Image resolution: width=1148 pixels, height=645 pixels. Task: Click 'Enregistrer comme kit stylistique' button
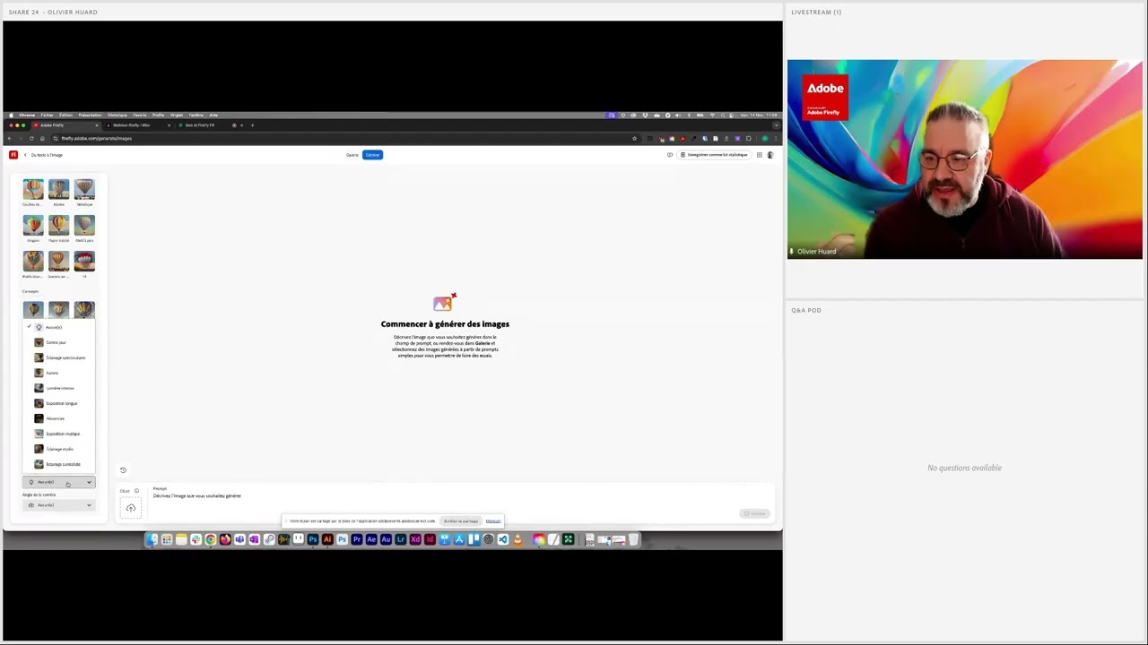click(714, 155)
